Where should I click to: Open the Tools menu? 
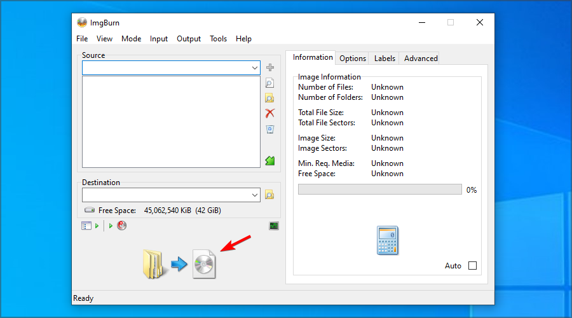pyautogui.click(x=218, y=39)
